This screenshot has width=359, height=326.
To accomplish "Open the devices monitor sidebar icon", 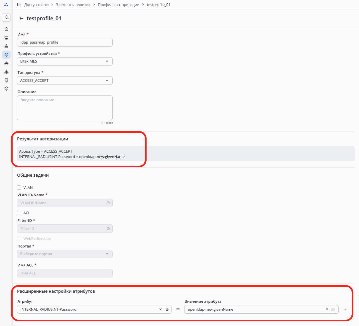I will click(x=6, y=38).
